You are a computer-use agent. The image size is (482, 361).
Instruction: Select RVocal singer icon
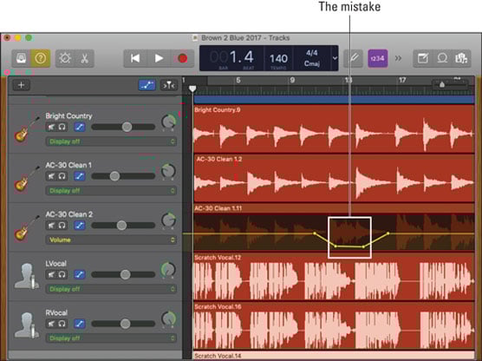27,325
